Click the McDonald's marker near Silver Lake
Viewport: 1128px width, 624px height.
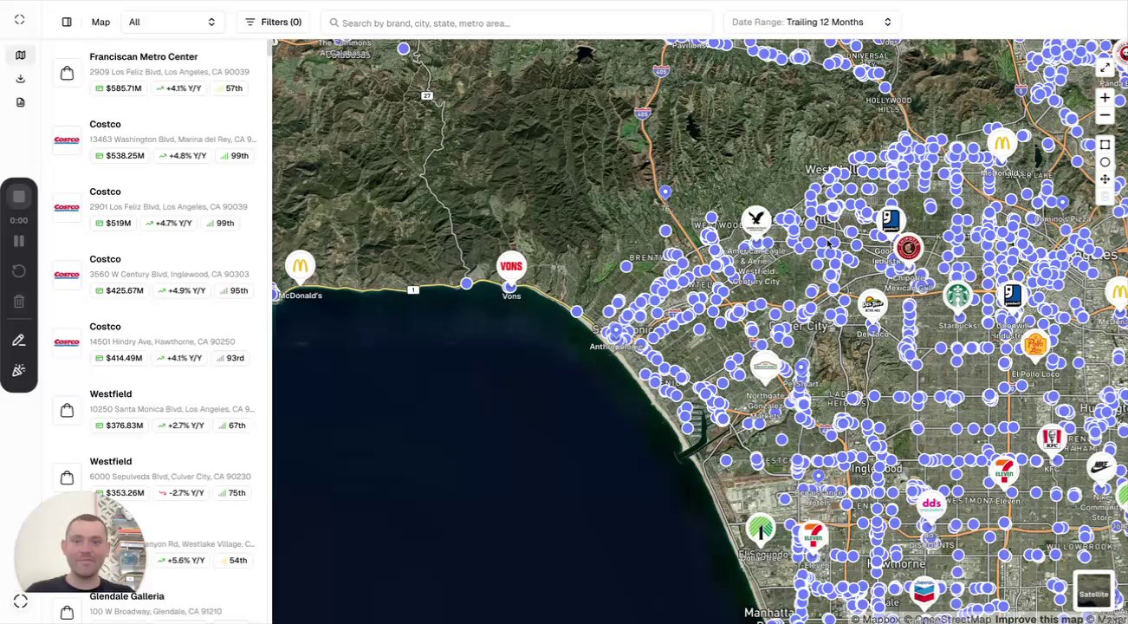point(1002,144)
